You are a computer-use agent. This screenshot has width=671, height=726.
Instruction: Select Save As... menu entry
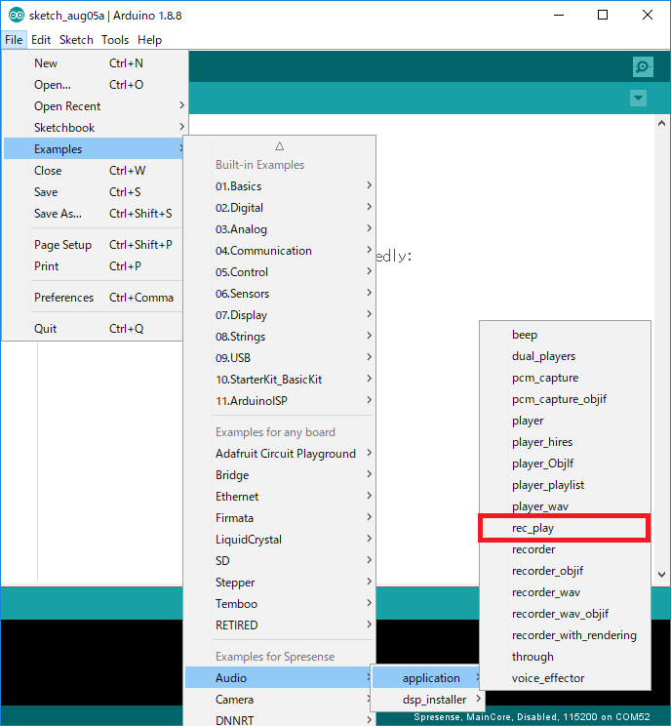point(94,214)
